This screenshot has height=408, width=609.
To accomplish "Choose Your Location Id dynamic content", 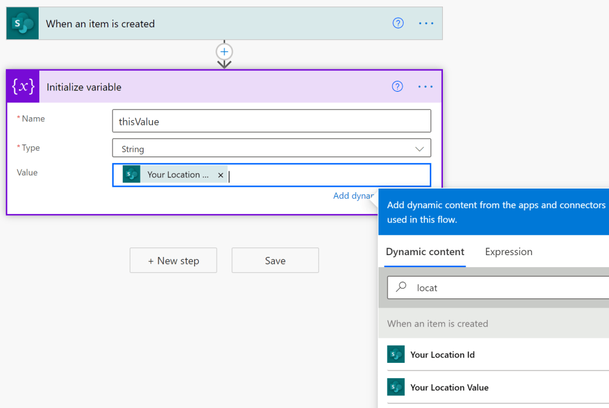I will point(442,354).
